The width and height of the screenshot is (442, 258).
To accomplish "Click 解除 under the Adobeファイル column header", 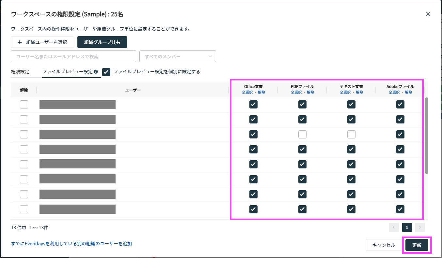I will click(408, 92).
